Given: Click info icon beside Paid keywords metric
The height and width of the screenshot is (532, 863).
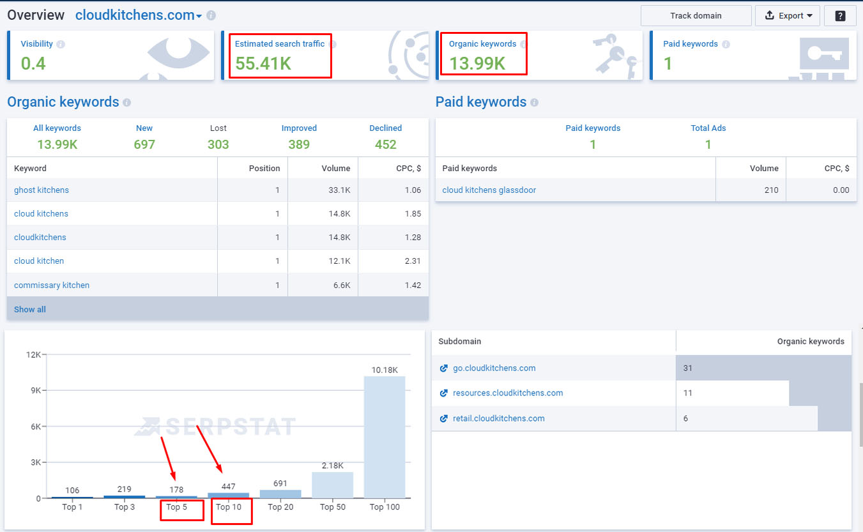Looking at the screenshot, I should (x=726, y=44).
